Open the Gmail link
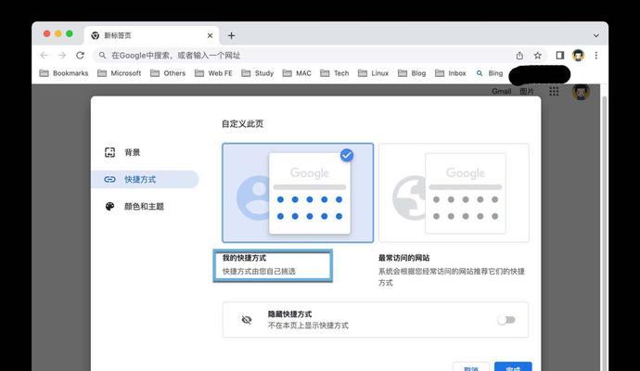Viewport: 640px width, 371px height. (x=501, y=92)
